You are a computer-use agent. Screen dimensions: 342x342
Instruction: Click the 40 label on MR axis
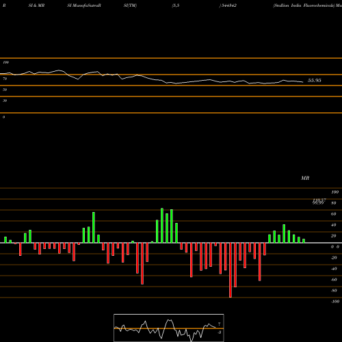pyautogui.click(x=334, y=225)
